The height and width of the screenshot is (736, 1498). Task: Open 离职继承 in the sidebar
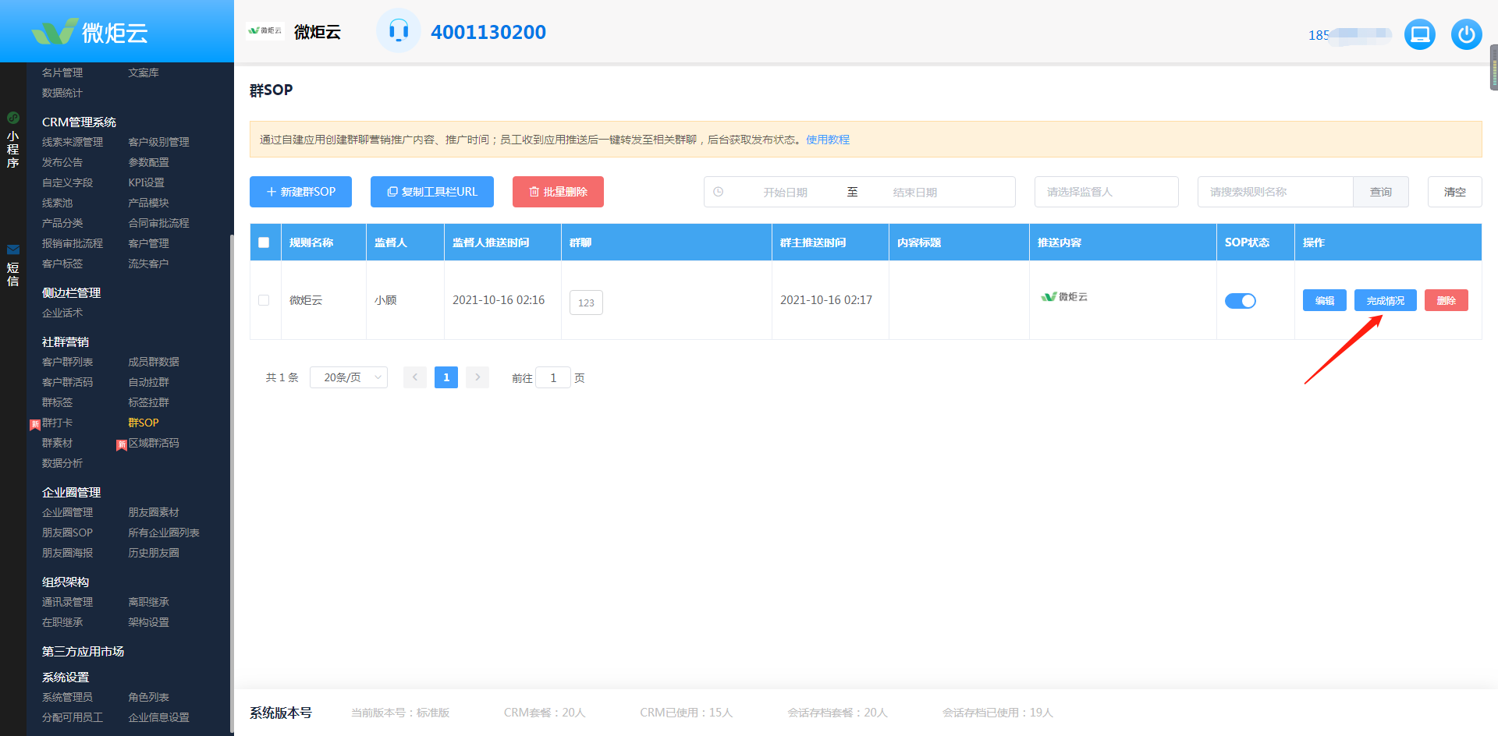(x=148, y=602)
